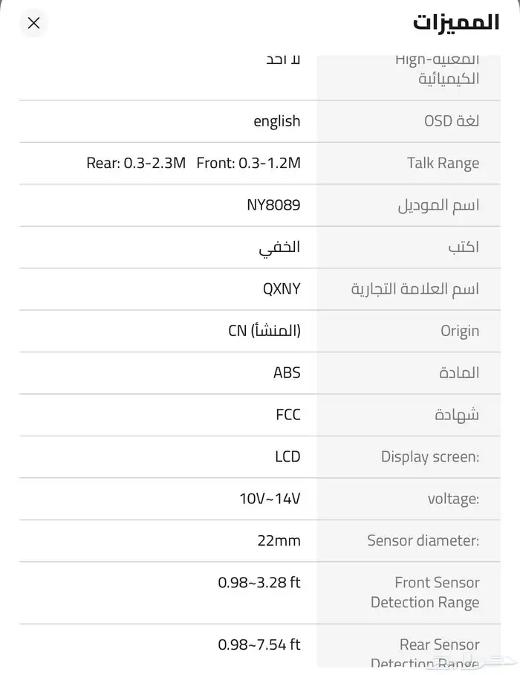Viewport: 520px width, 675px height.
Task: Click the الخفي type value
Action: [x=279, y=247]
